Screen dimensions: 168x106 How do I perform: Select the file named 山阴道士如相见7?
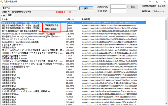pos(9,80)
